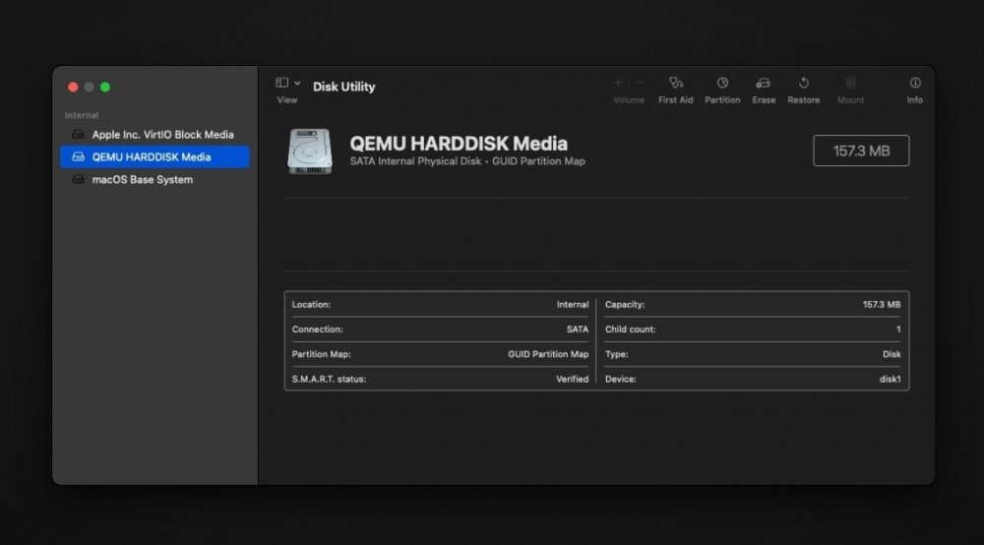Select Apple Inc. VirtIO Block Media disk
Image resolution: width=984 pixels, height=545 pixels.
pos(155,134)
